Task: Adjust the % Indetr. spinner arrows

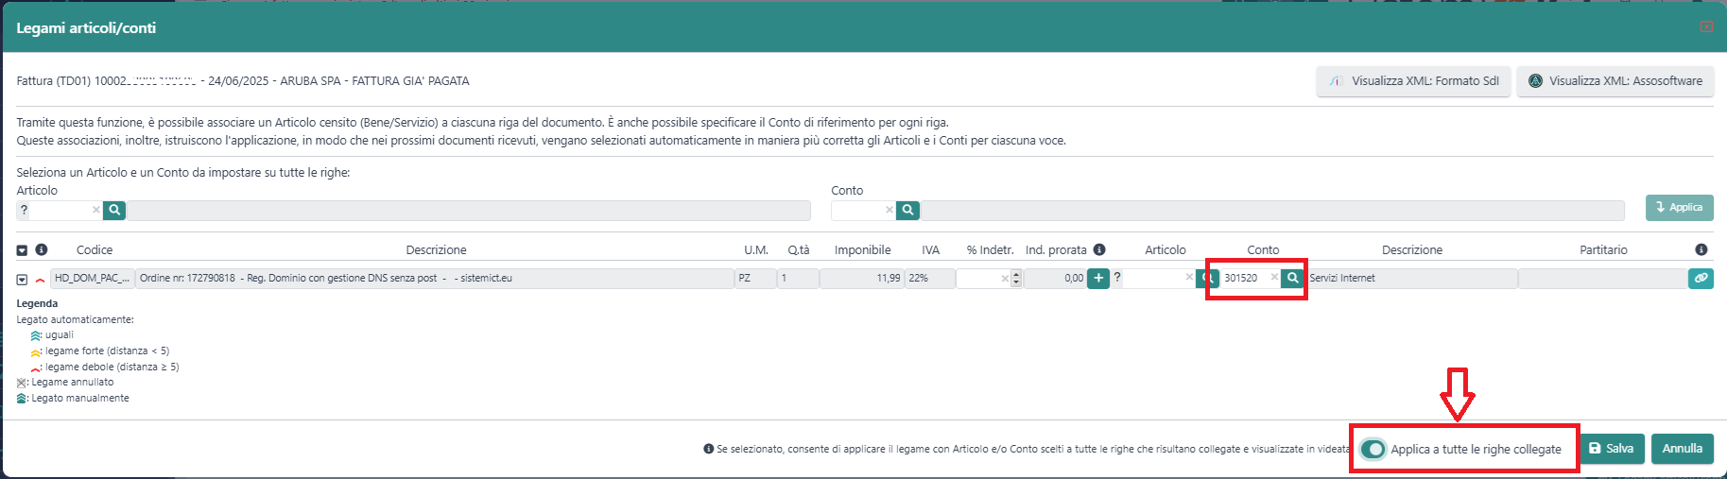Action: [1016, 278]
